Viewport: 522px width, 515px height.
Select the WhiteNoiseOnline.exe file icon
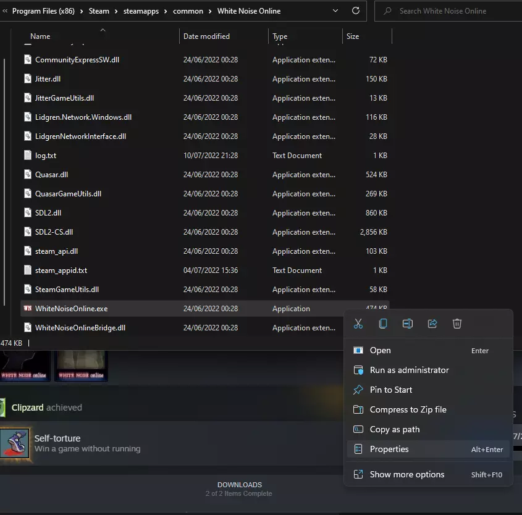point(27,309)
